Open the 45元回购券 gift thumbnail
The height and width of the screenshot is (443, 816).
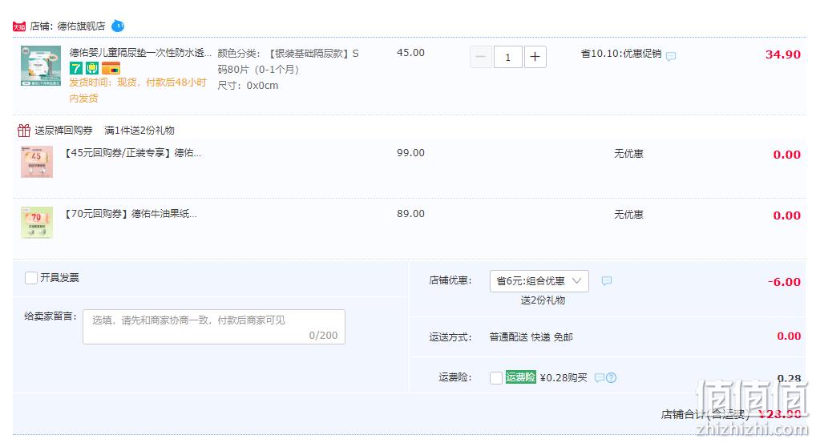37,162
